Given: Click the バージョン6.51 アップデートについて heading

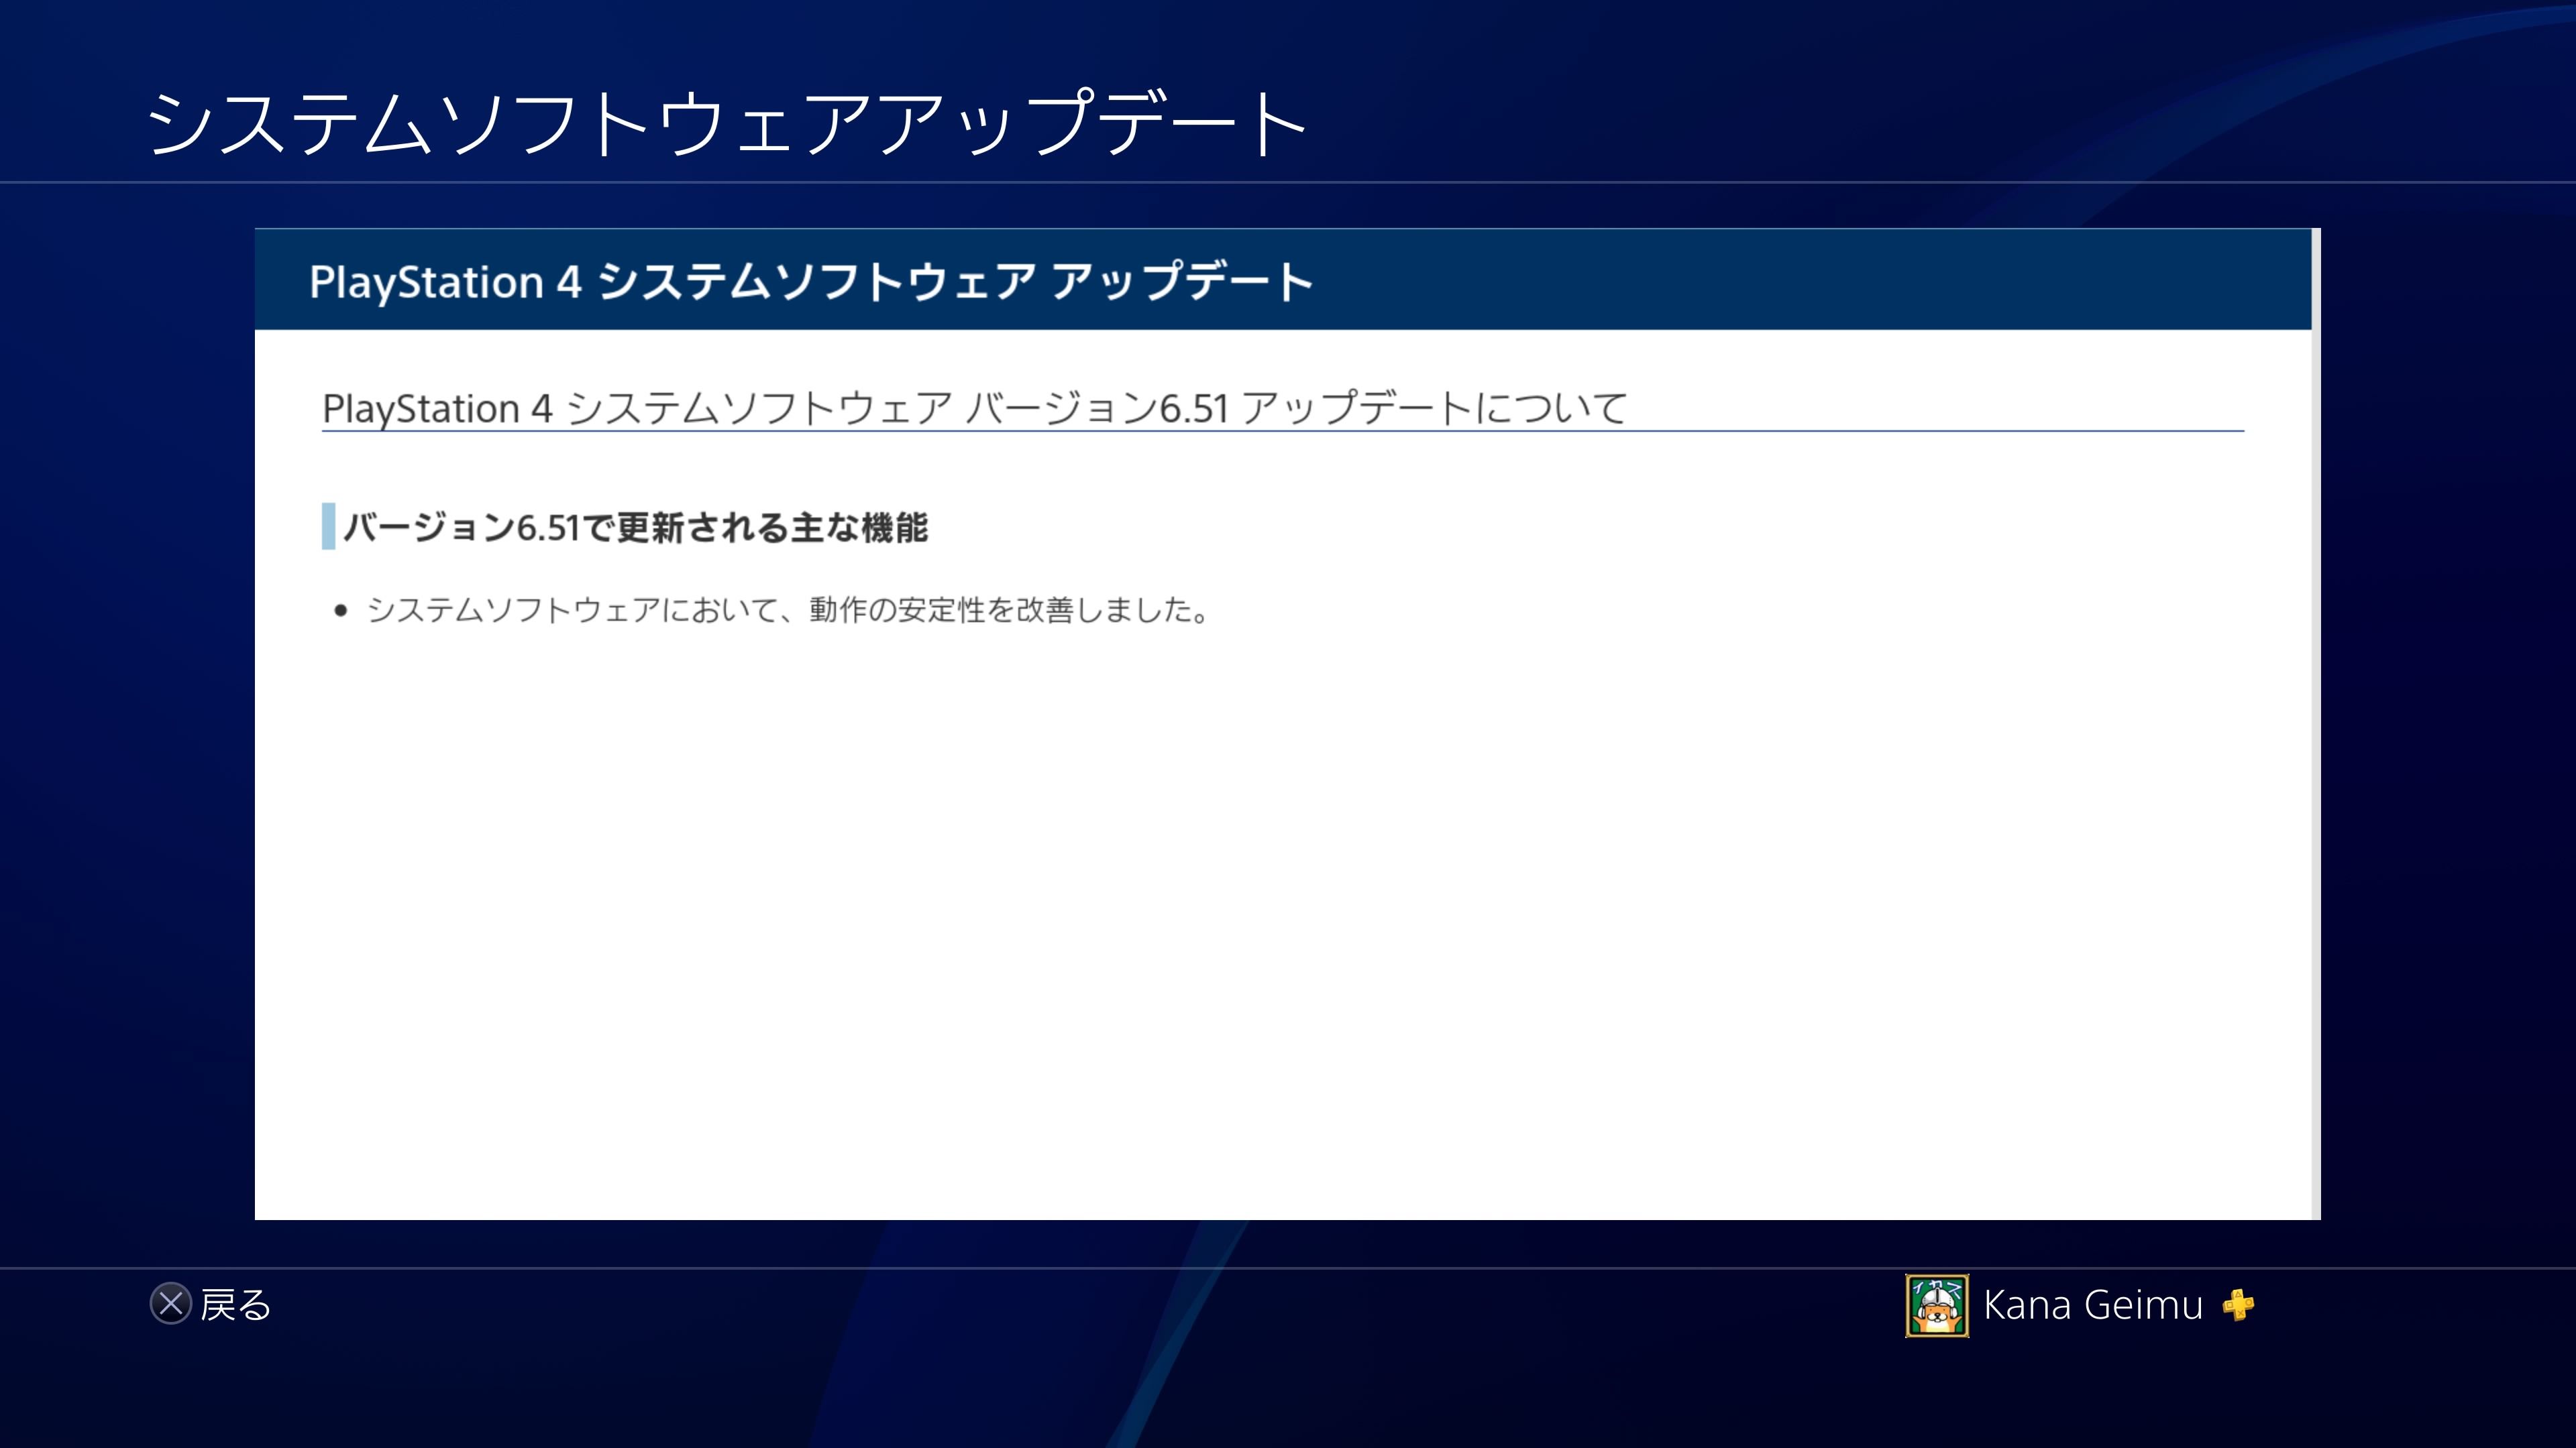Looking at the screenshot, I should (x=975, y=408).
